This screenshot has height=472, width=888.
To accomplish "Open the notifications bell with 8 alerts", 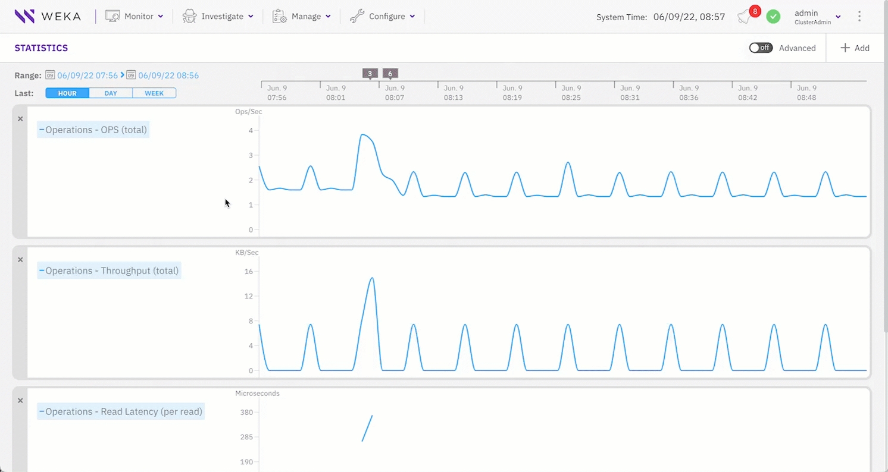I will click(x=745, y=17).
